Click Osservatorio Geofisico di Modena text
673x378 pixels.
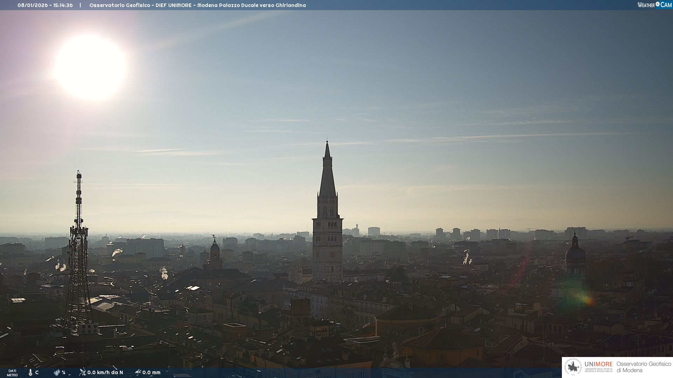644,367
